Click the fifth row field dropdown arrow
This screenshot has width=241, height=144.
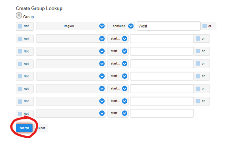pos(102,76)
